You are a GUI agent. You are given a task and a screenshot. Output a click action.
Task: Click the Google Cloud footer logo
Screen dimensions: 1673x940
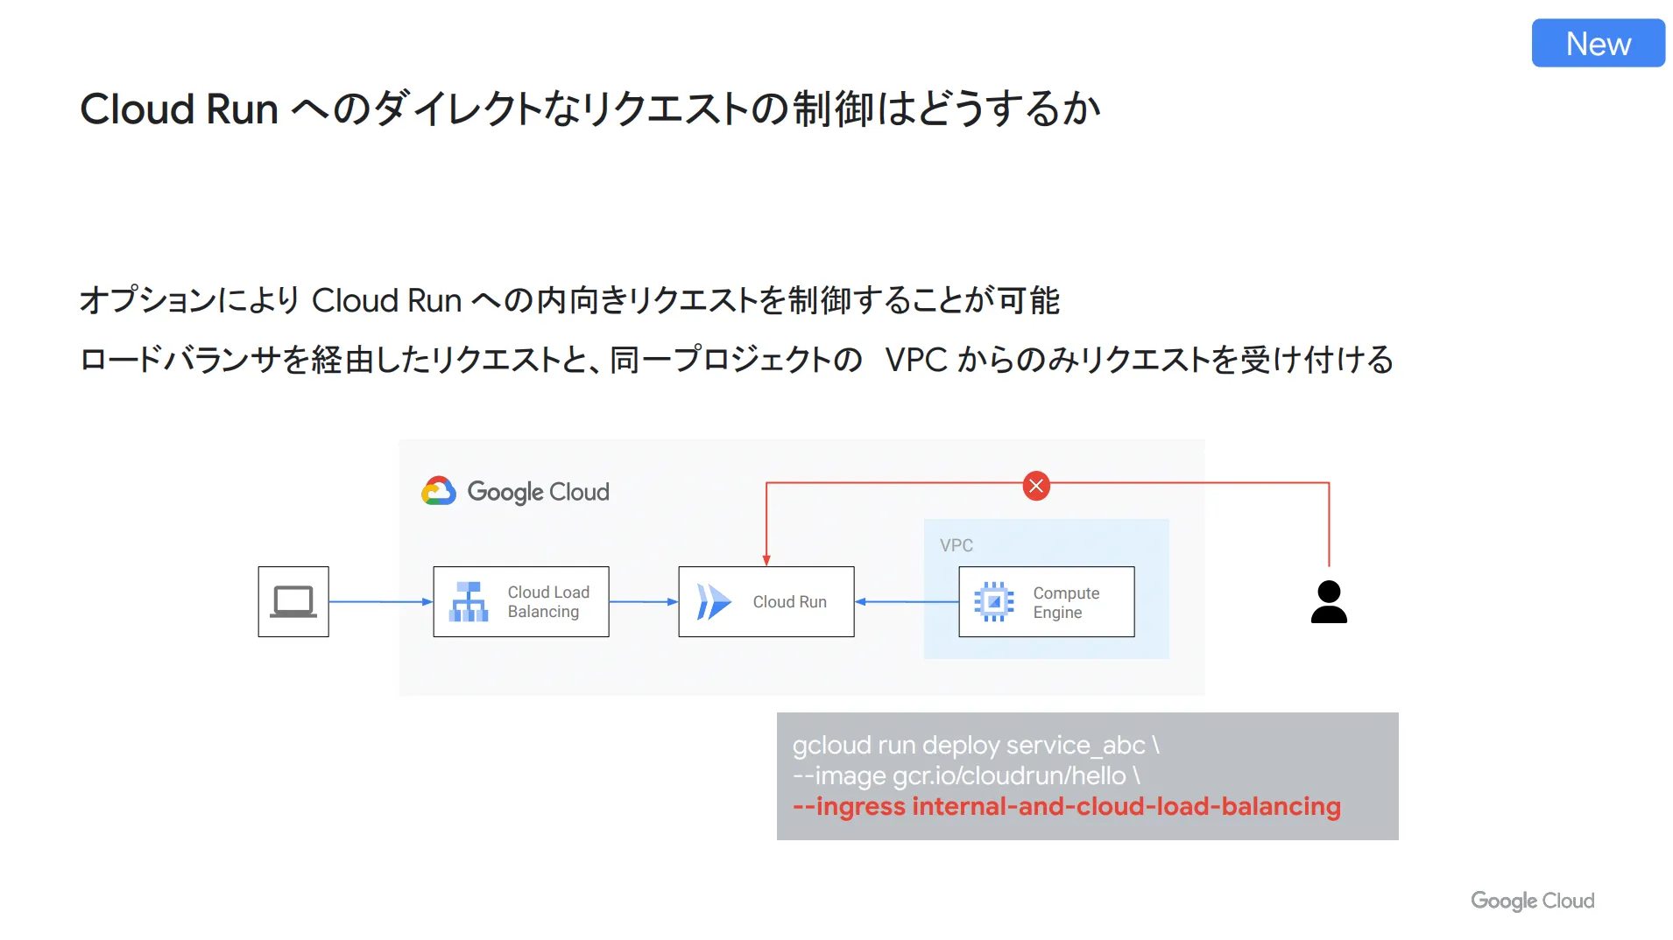pos(1533,901)
